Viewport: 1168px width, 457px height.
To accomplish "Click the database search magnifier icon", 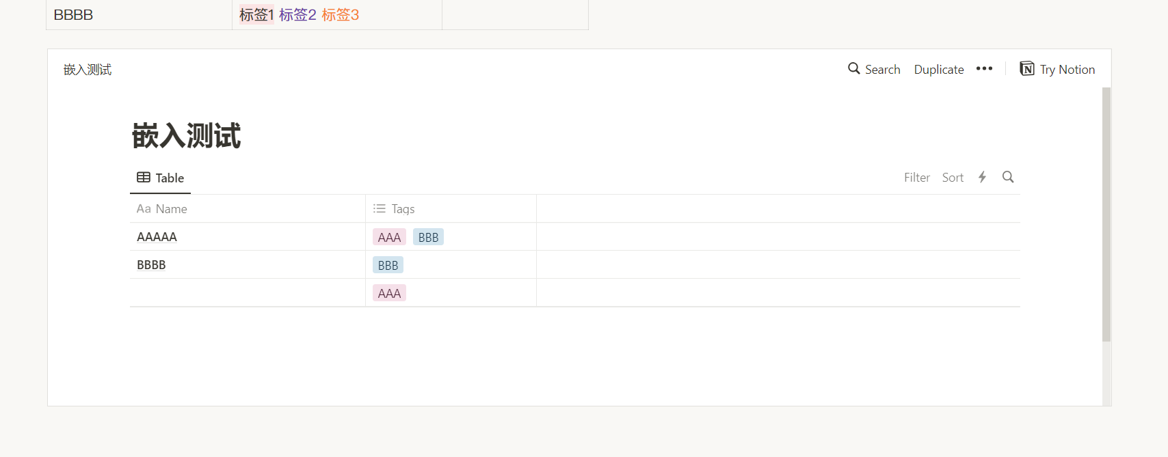I will pyautogui.click(x=1008, y=178).
